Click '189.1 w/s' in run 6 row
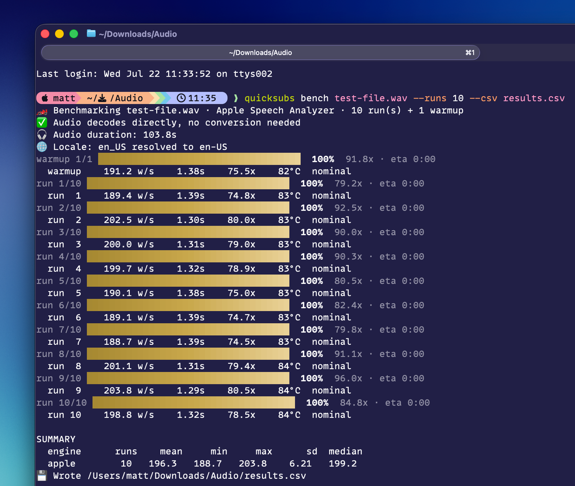The image size is (575, 486). [x=129, y=317]
